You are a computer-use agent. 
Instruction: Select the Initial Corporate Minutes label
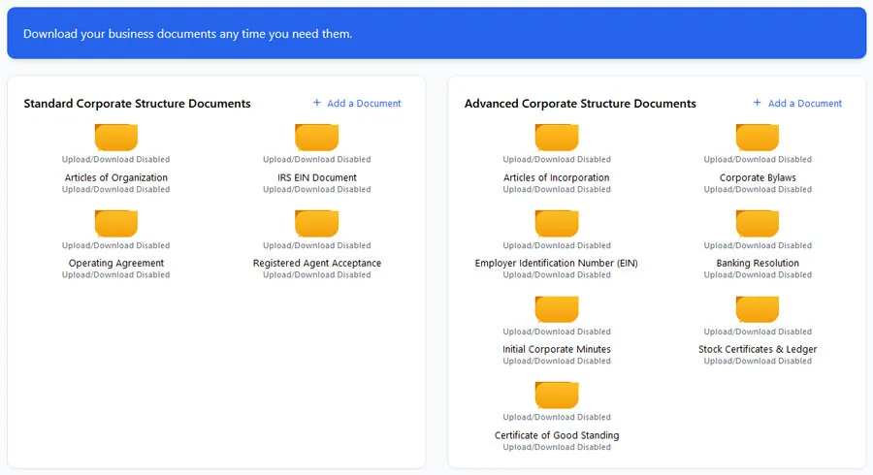click(x=556, y=349)
